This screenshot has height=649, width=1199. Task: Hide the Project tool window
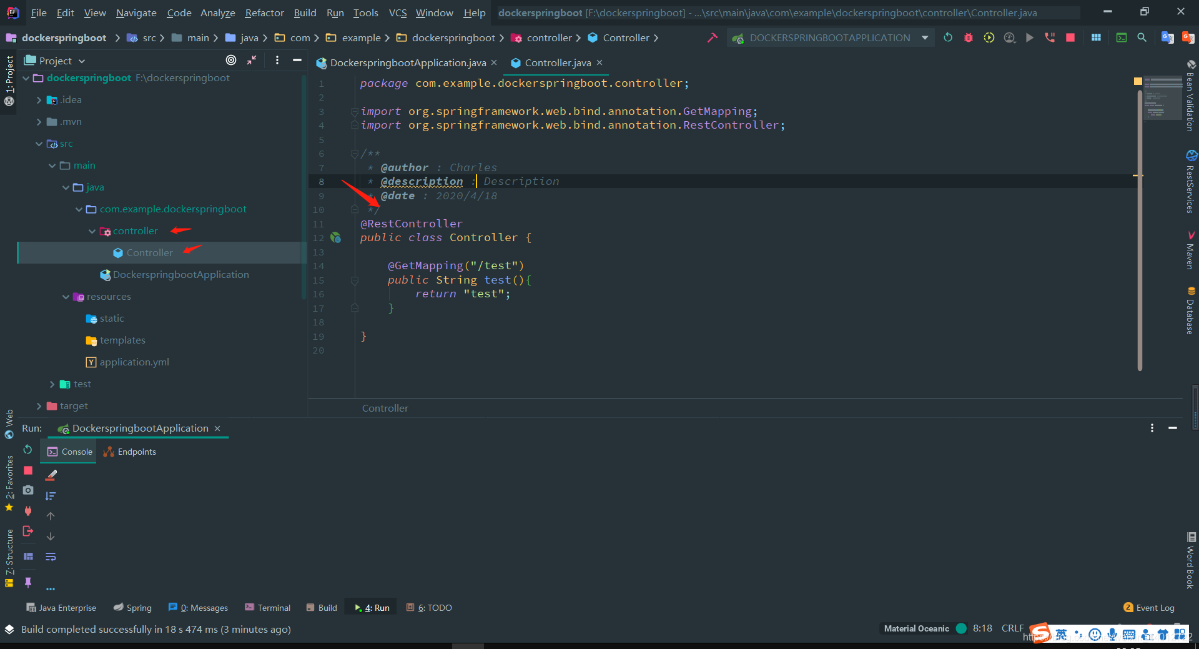(297, 60)
